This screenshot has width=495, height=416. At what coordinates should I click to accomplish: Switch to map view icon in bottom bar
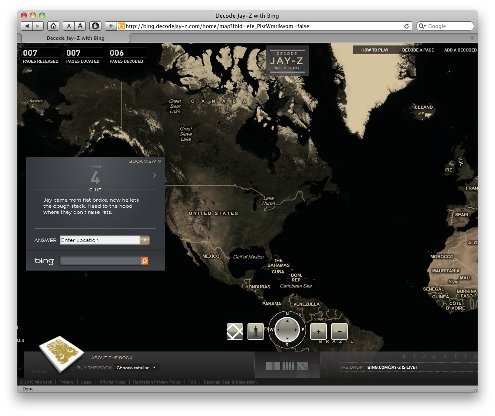click(303, 366)
